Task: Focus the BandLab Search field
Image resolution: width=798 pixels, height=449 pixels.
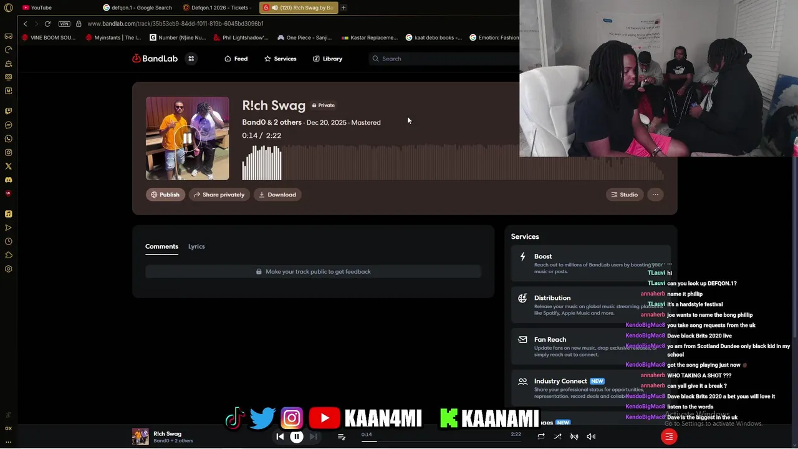Action: [x=444, y=59]
